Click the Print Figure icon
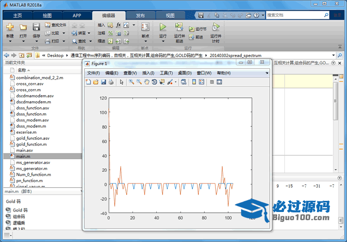Image resolution: width=347 pixels, height=242 pixels. click(x=111, y=82)
